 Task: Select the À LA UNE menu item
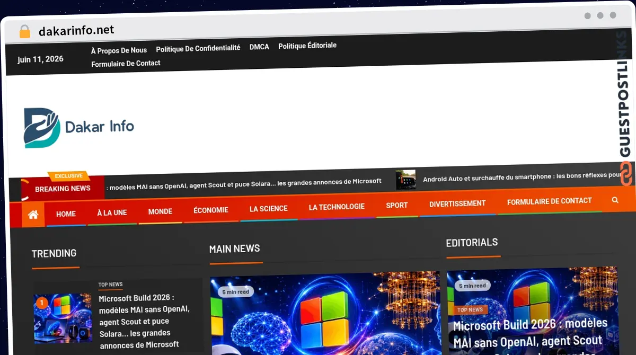(112, 212)
